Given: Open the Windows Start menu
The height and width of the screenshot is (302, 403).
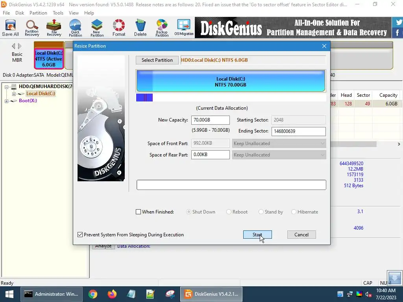Looking at the screenshot, I should point(9,294).
